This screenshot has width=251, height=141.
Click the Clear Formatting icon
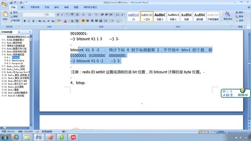coord(67,14)
